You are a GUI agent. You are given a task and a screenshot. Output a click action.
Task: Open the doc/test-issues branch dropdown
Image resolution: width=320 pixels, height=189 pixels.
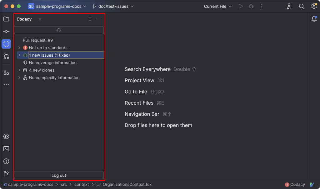pos(113,6)
